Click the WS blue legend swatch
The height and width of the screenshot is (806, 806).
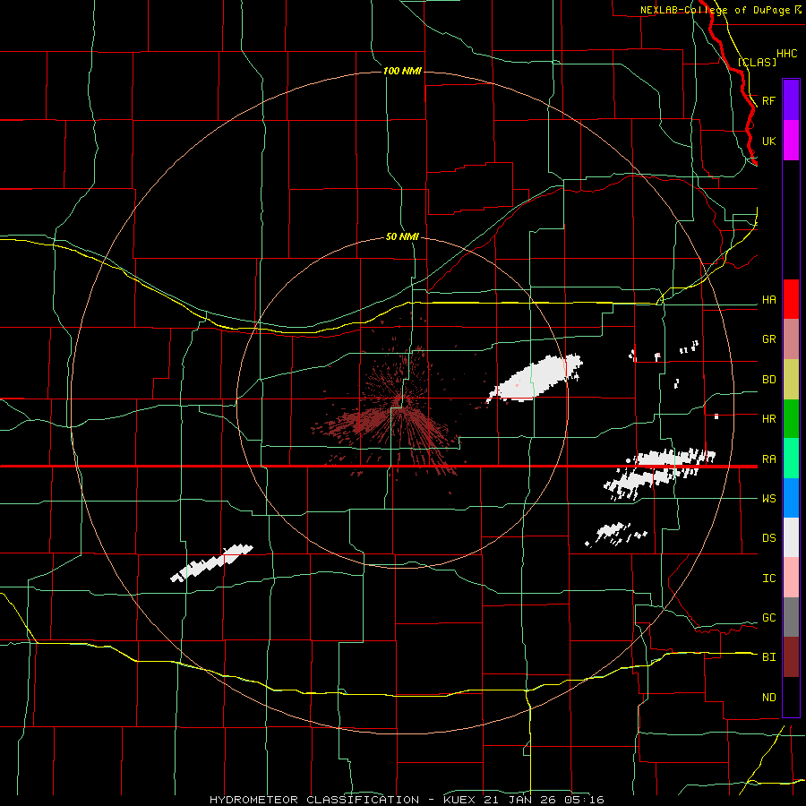click(x=791, y=498)
